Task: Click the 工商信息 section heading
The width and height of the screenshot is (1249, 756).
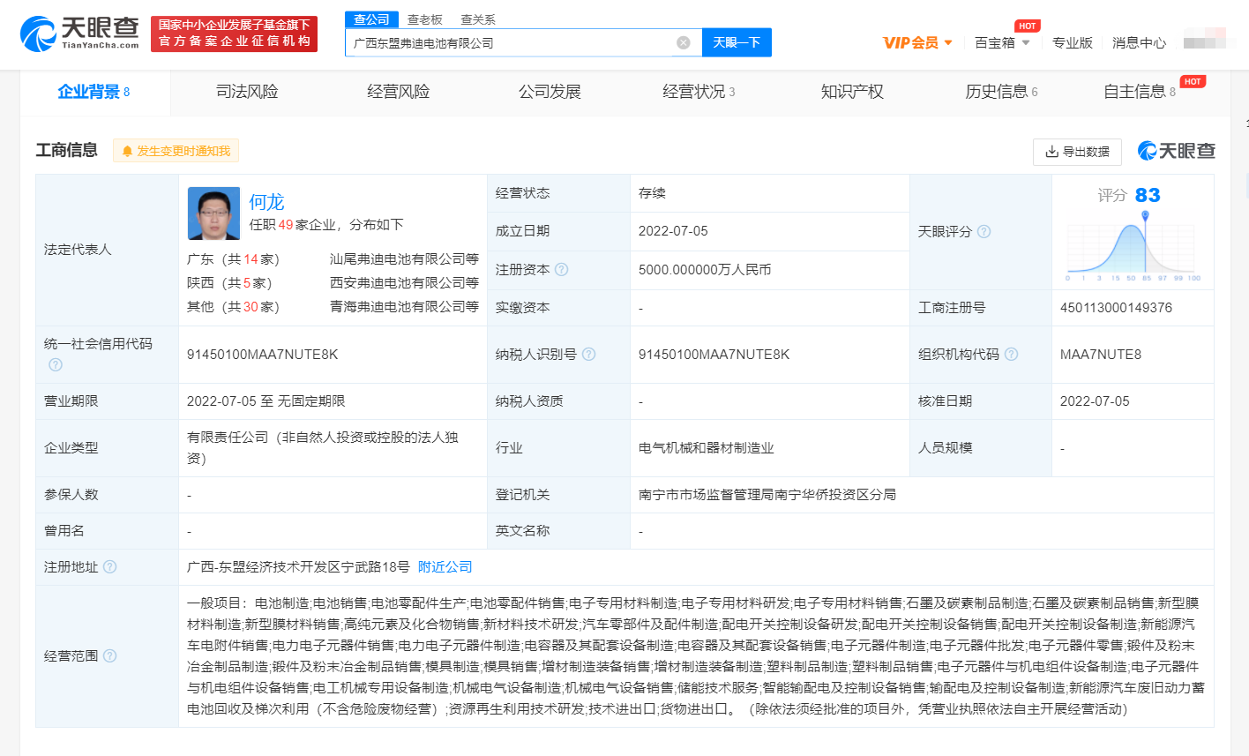Action: coord(66,150)
